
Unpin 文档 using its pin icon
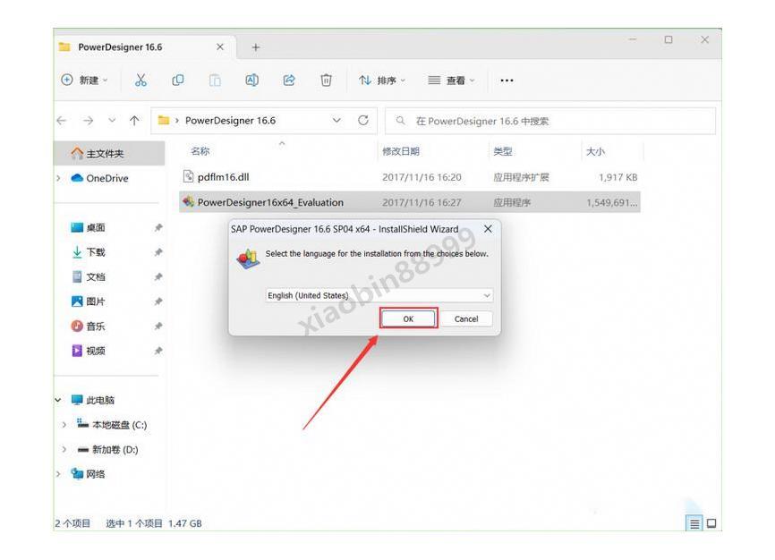click(158, 277)
